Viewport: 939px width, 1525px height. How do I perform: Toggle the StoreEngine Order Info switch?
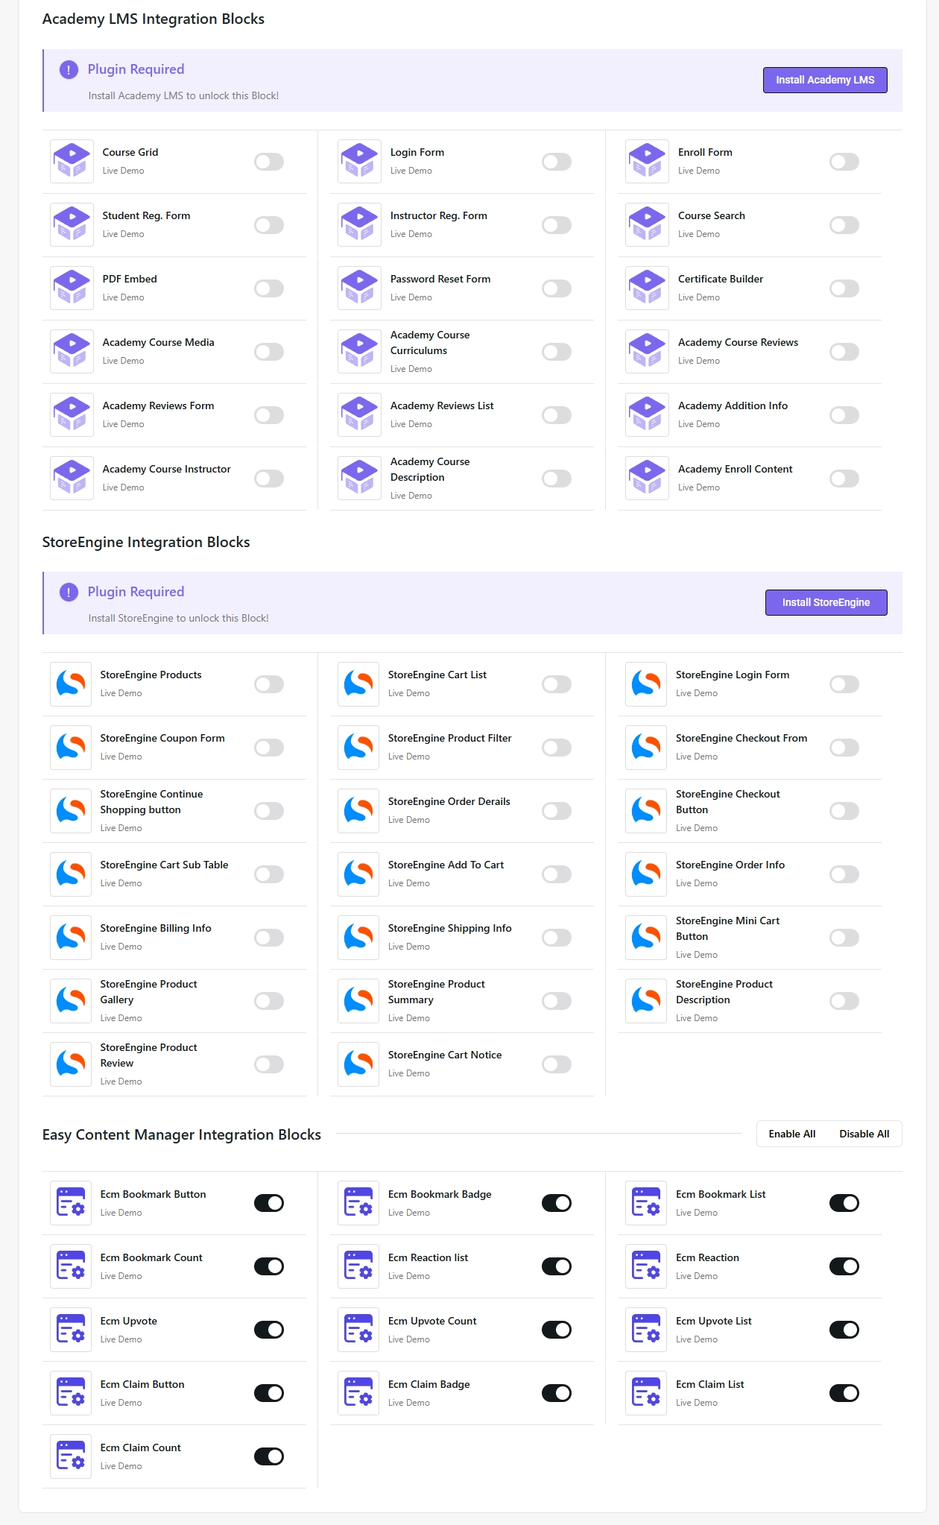tap(844, 874)
